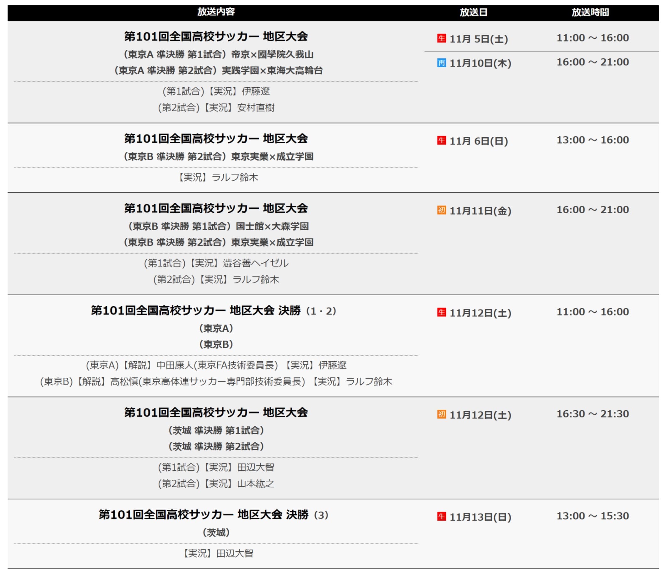The width and height of the screenshot is (669, 580).
Task: Click (茨城 準決勝 第2試合) line
Action: point(216,447)
